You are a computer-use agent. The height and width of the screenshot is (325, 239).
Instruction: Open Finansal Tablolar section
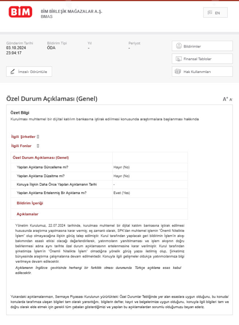tap(202, 59)
